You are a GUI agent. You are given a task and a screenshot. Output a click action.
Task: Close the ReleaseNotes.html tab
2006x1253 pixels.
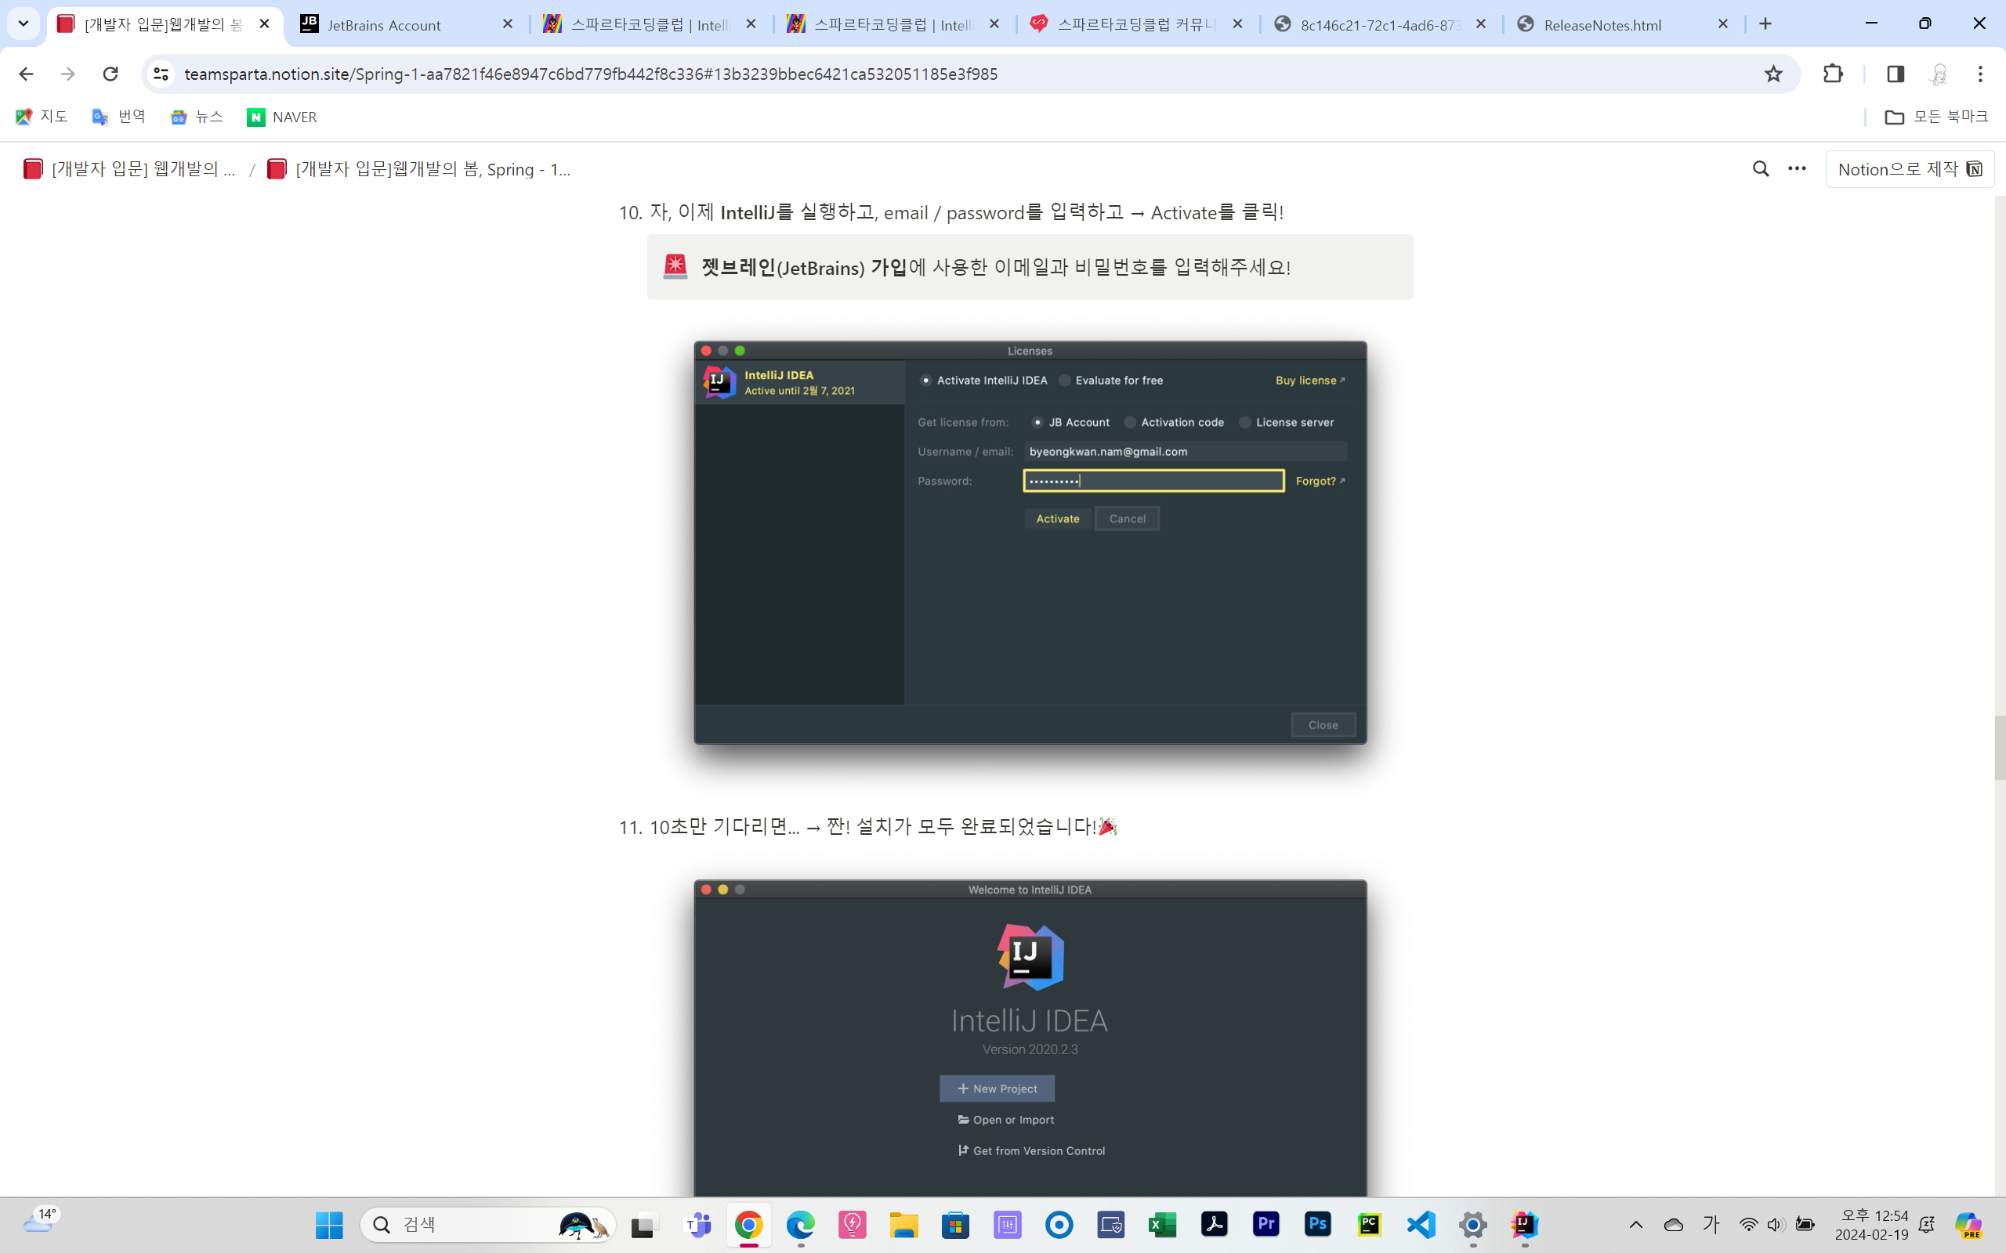[1722, 24]
